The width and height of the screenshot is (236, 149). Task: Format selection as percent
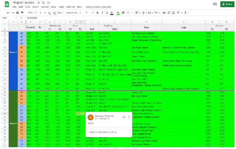(45, 13)
